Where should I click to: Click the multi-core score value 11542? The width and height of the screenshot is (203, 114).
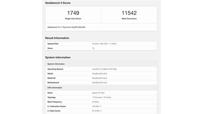tap(129, 13)
